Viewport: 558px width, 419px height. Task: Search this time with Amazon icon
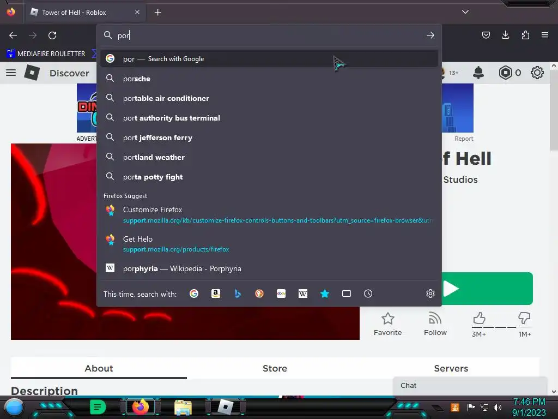(216, 294)
